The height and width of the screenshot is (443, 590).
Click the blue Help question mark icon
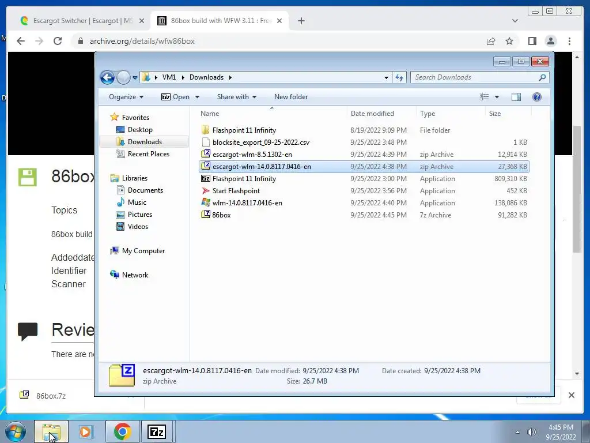537,97
